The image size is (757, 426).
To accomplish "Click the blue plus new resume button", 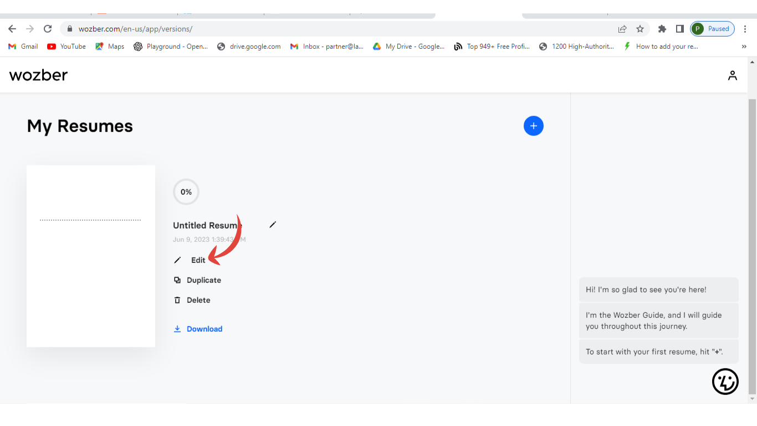I will click(533, 126).
